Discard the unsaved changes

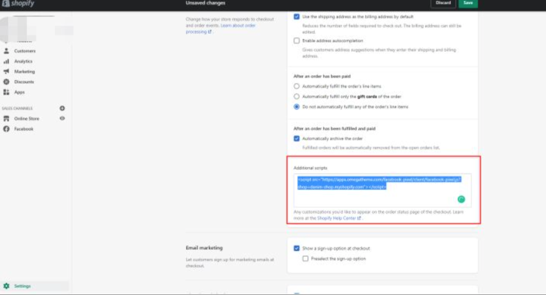pos(443,3)
